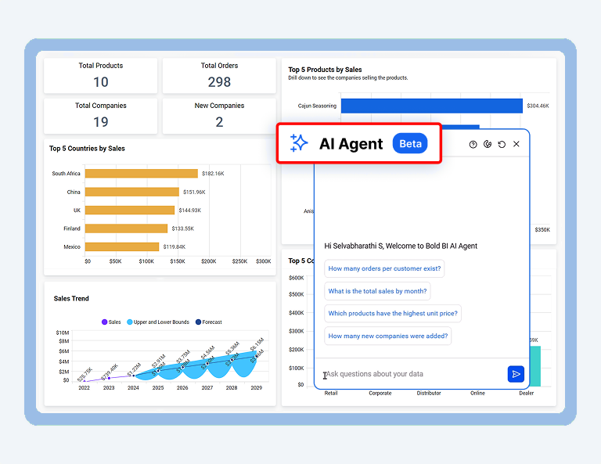Click the Total Products card value 10
This screenshot has width=601, height=464.
101,82
